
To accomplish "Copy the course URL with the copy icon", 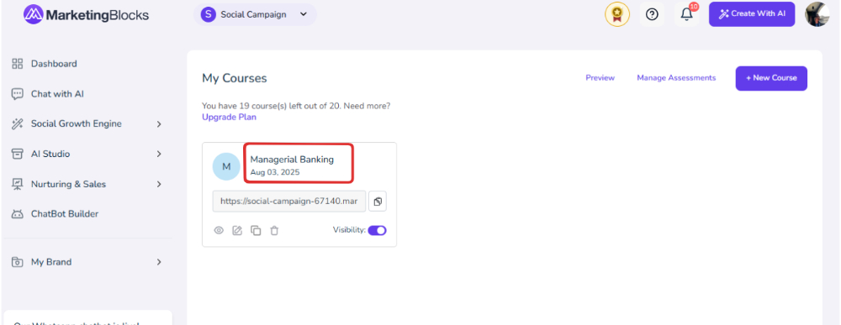I will [378, 202].
